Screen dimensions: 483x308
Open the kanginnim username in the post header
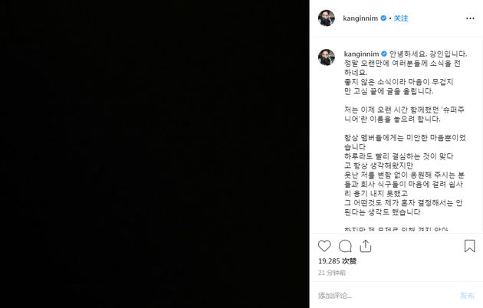pyautogui.click(x=360, y=18)
